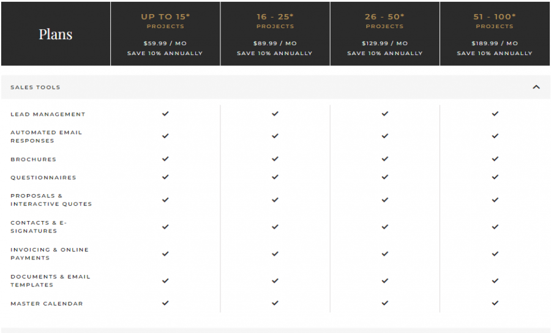Click the $189.99 / MO price text
The height and width of the screenshot is (333, 551).
tap(495, 43)
